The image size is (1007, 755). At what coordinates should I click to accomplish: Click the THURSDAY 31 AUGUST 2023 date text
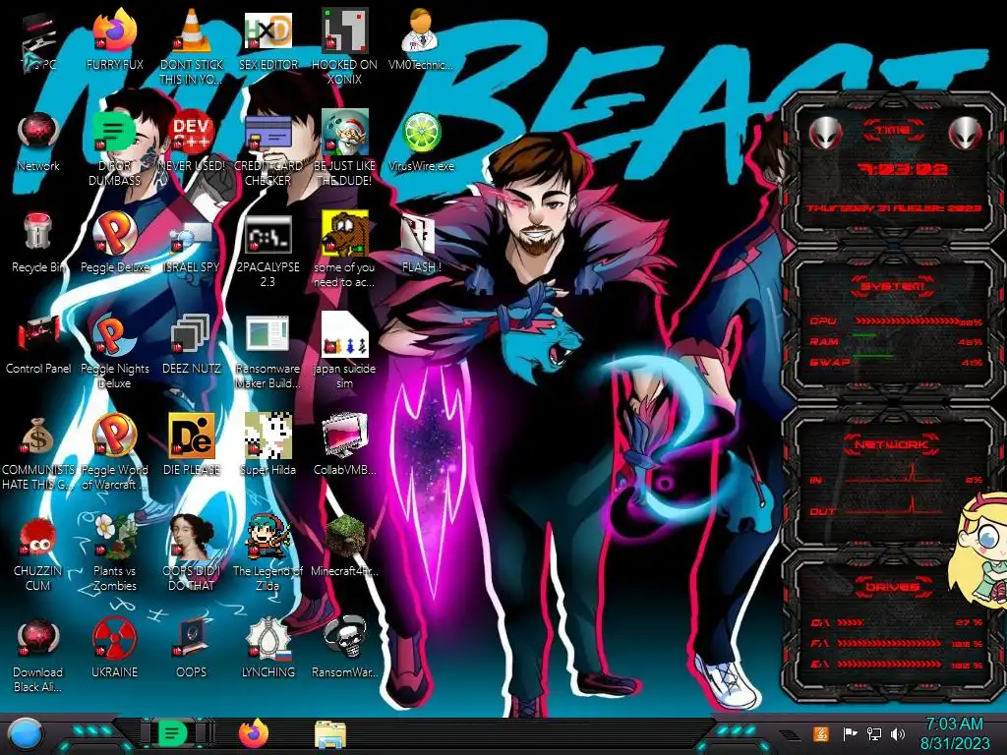[894, 208]
